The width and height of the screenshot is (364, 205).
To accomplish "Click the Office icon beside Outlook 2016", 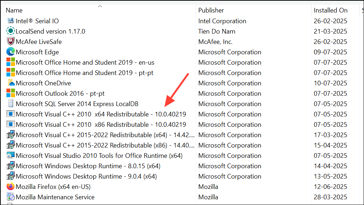I will [10, 93].
